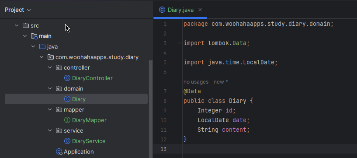
Task: Select the main folder label
Action: (x=45, y=36)
